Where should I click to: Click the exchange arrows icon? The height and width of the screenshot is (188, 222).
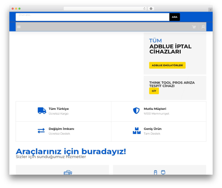(41, 131)
